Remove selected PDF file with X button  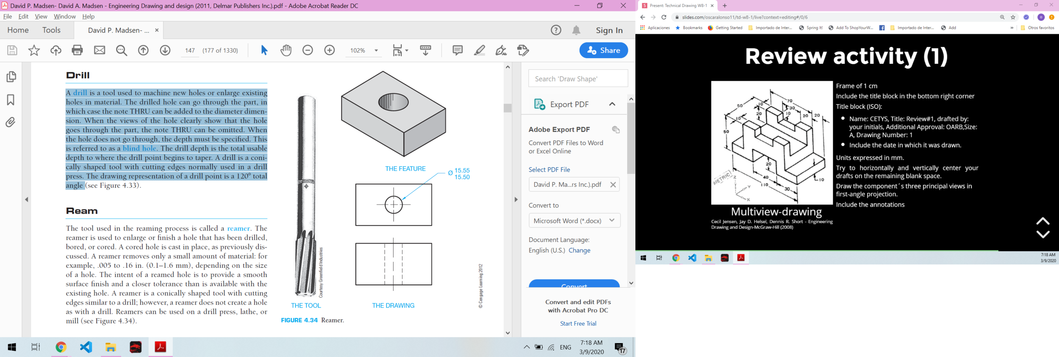point(613,184)
